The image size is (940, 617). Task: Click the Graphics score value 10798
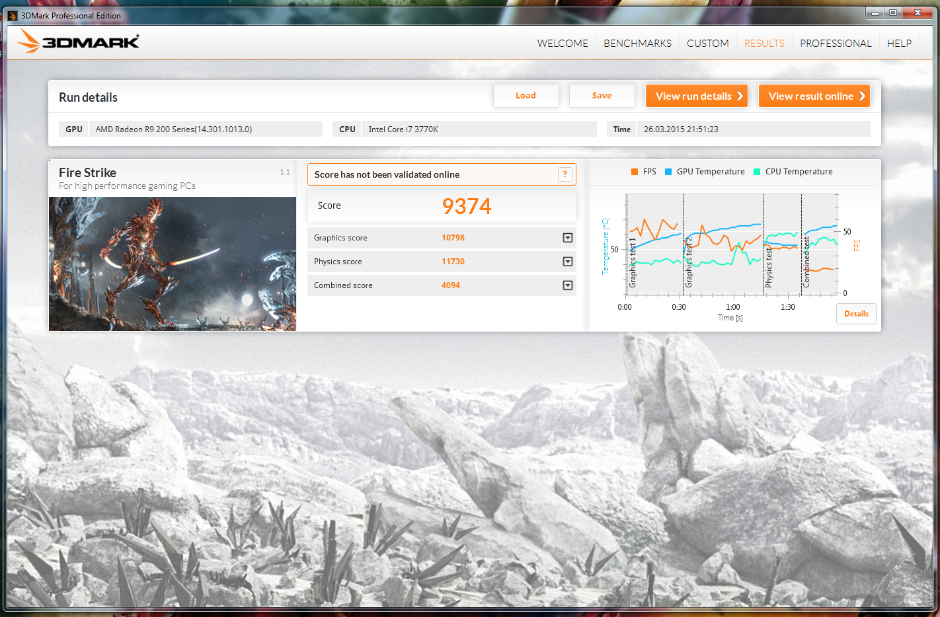(x=453, y=238)
